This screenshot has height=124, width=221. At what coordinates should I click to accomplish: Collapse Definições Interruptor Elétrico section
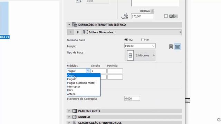pyautogui.click(x=69, y=24)
